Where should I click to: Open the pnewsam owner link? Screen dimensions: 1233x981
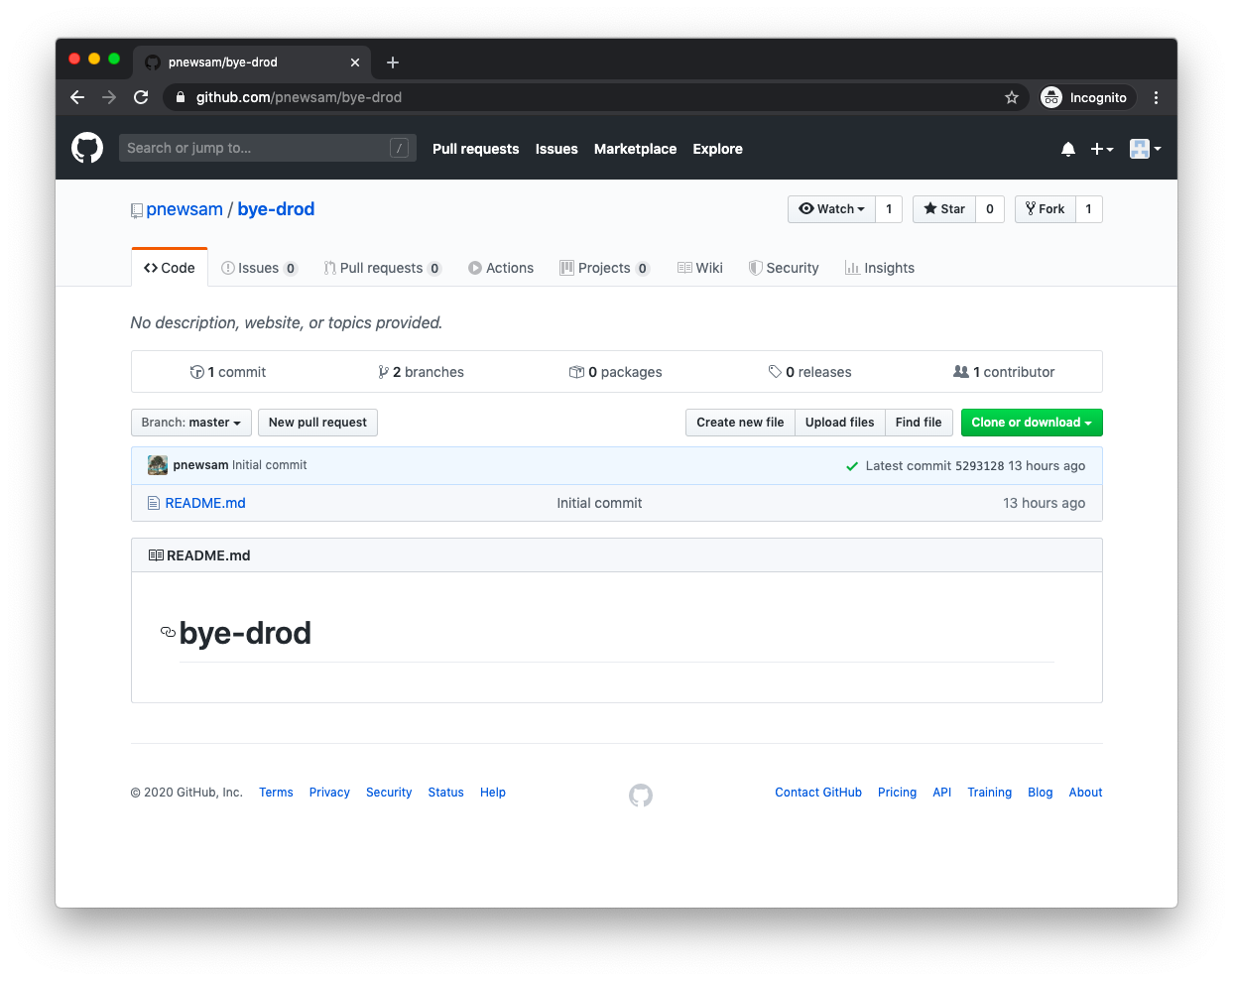[185, 209]
